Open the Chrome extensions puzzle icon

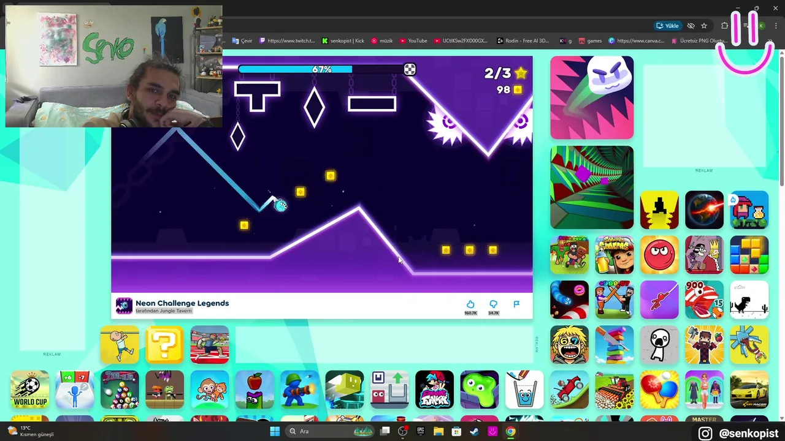tap(725, 26)
